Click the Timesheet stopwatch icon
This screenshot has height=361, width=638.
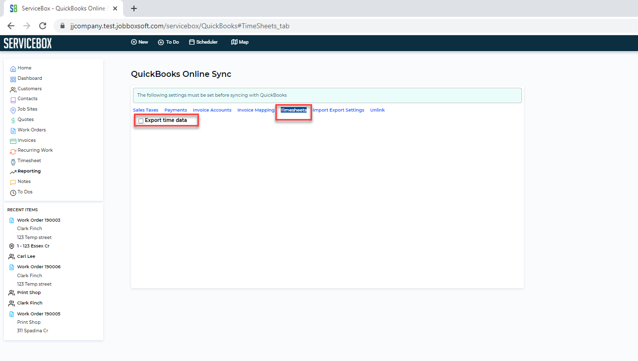click(x=13, y=162)
